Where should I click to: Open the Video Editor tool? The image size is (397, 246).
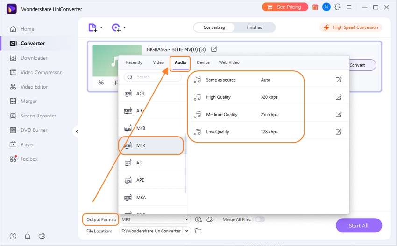coord(28,87)
